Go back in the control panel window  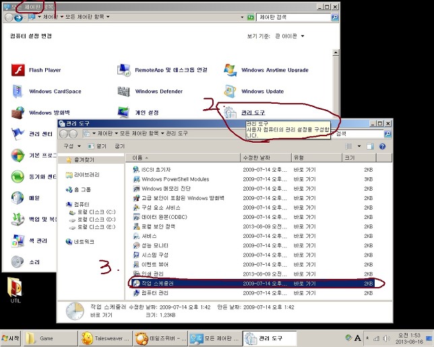tap(9, 18)
